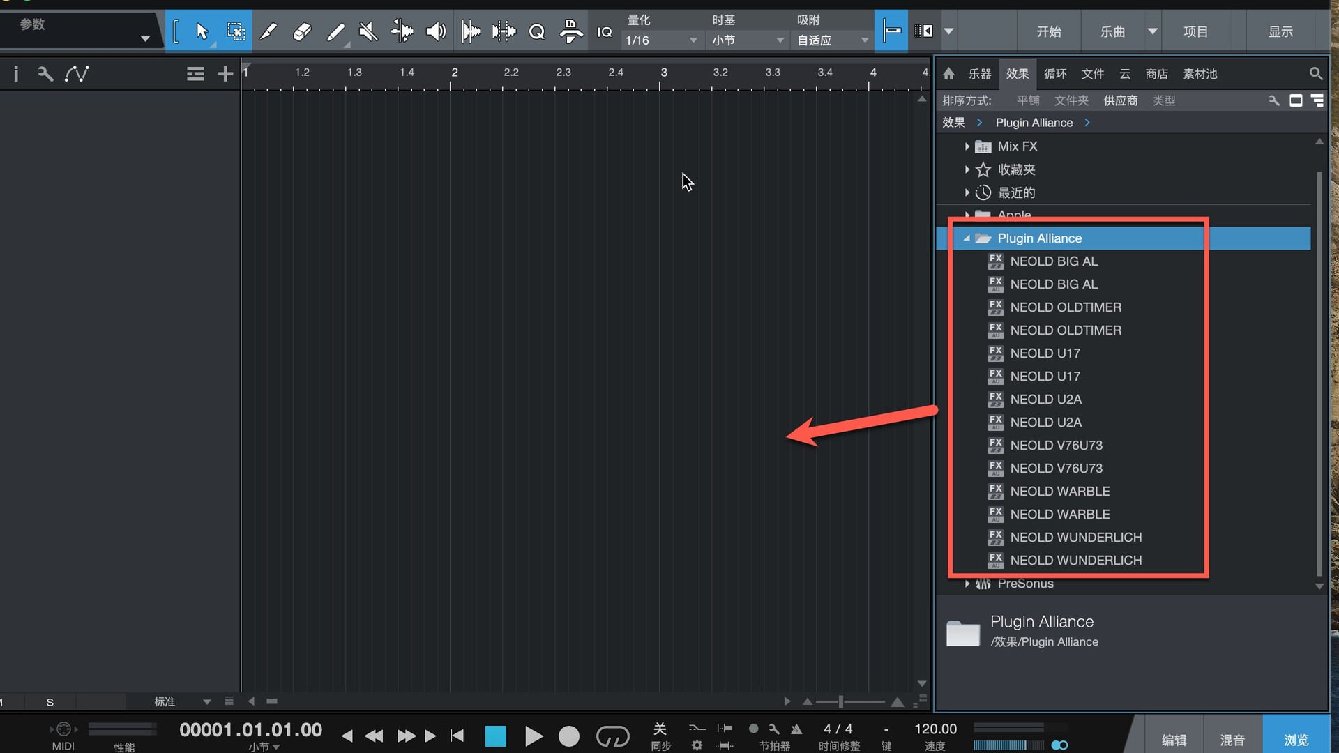Click the 项目 button
The image size is (1339, 753).
(x=1195, y=31)
